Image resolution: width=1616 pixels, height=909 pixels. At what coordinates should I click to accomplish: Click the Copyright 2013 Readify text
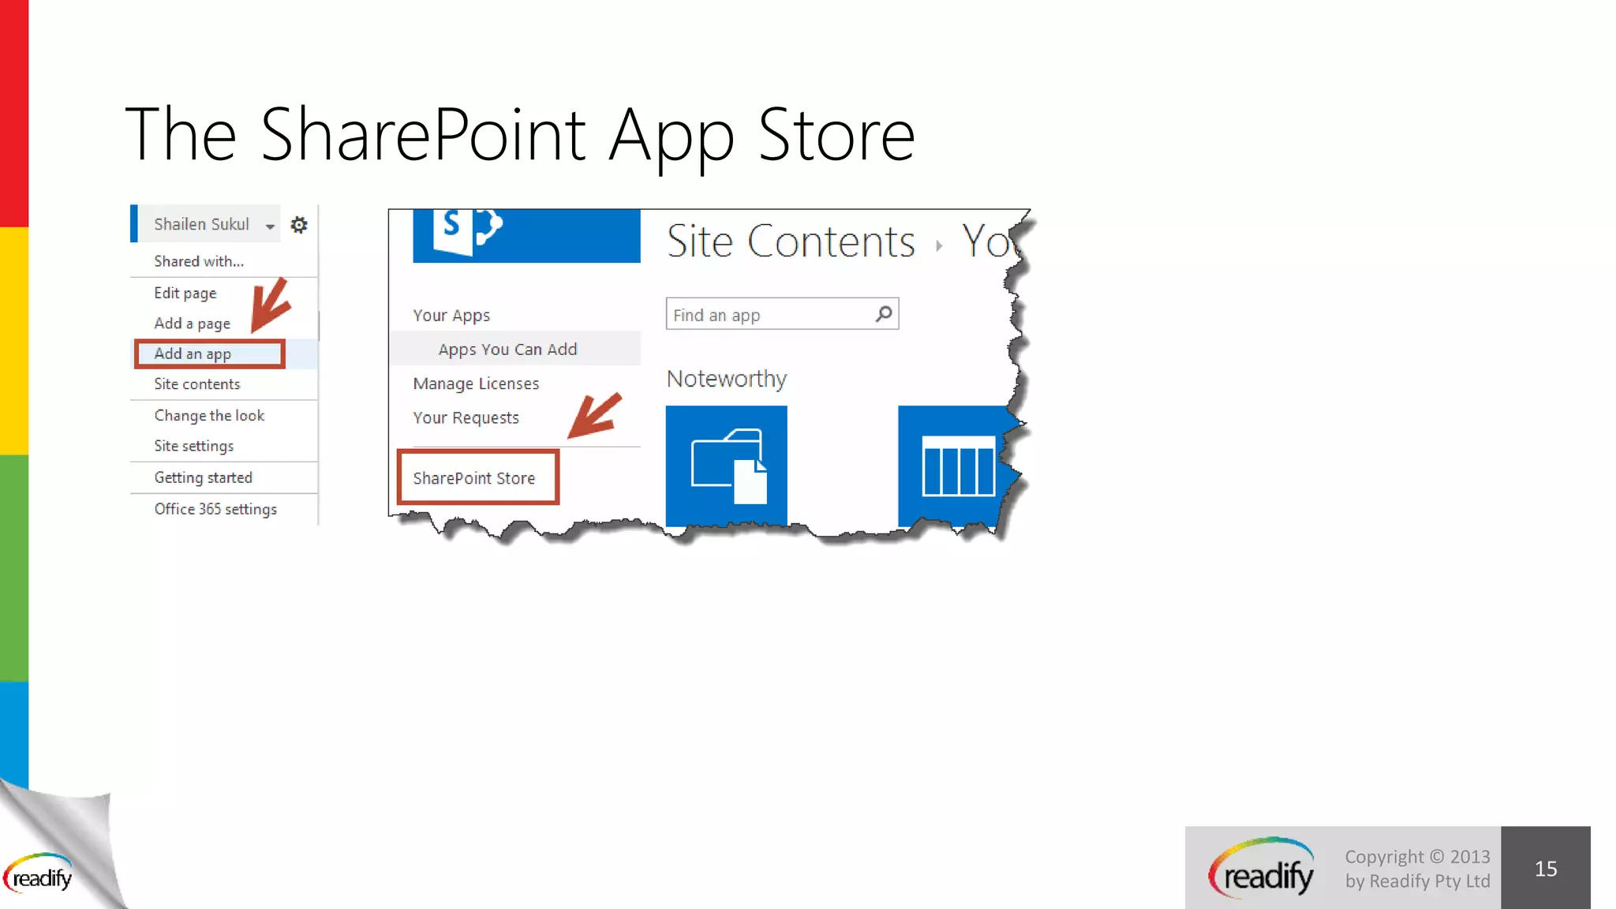click(1417, 869)
